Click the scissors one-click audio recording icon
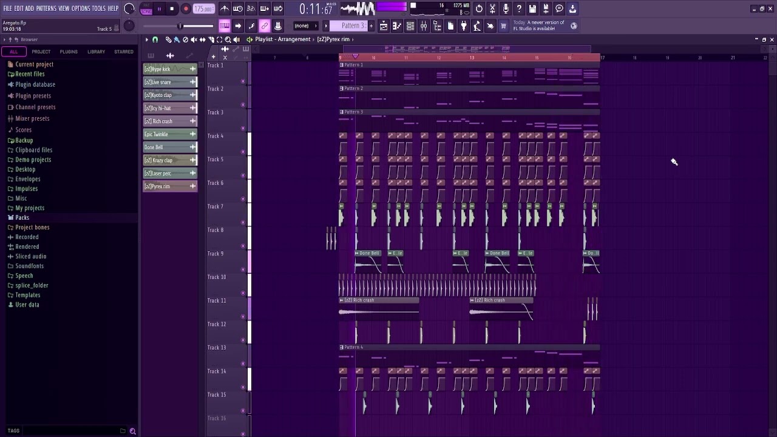 pos(492,8)
